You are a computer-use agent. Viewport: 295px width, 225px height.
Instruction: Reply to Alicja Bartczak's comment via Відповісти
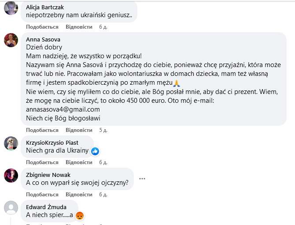(x=79, y=27)
